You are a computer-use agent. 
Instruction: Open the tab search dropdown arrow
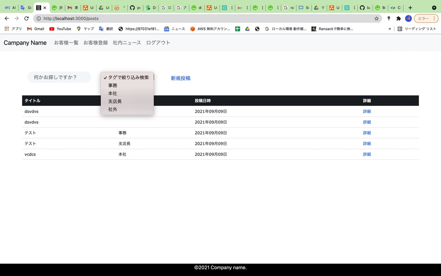tap(434, 7)
